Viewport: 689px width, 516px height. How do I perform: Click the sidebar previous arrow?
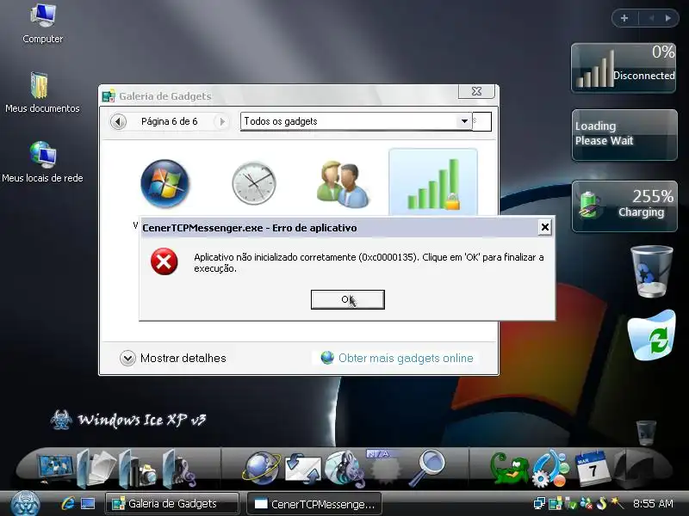pos(651,18)
